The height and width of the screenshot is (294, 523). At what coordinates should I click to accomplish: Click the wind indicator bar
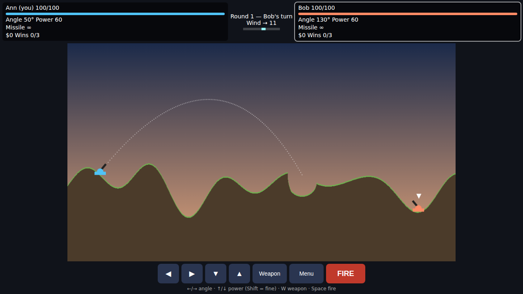click(x=261, y=29)
